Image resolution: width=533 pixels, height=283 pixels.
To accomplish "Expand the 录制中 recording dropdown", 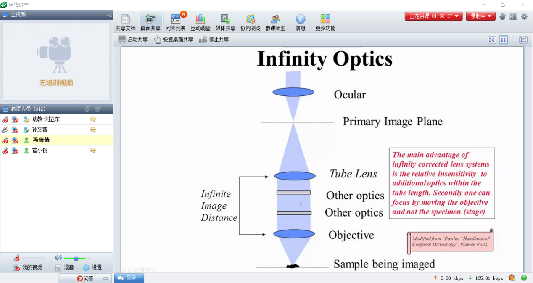I will [x=480, y=16].
